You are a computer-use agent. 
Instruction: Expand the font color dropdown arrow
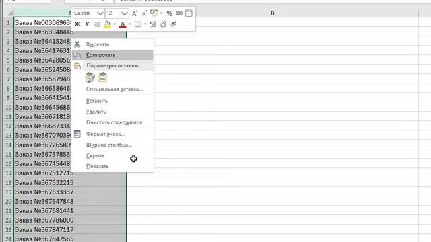pyautogui.click(x=130, y=24)
